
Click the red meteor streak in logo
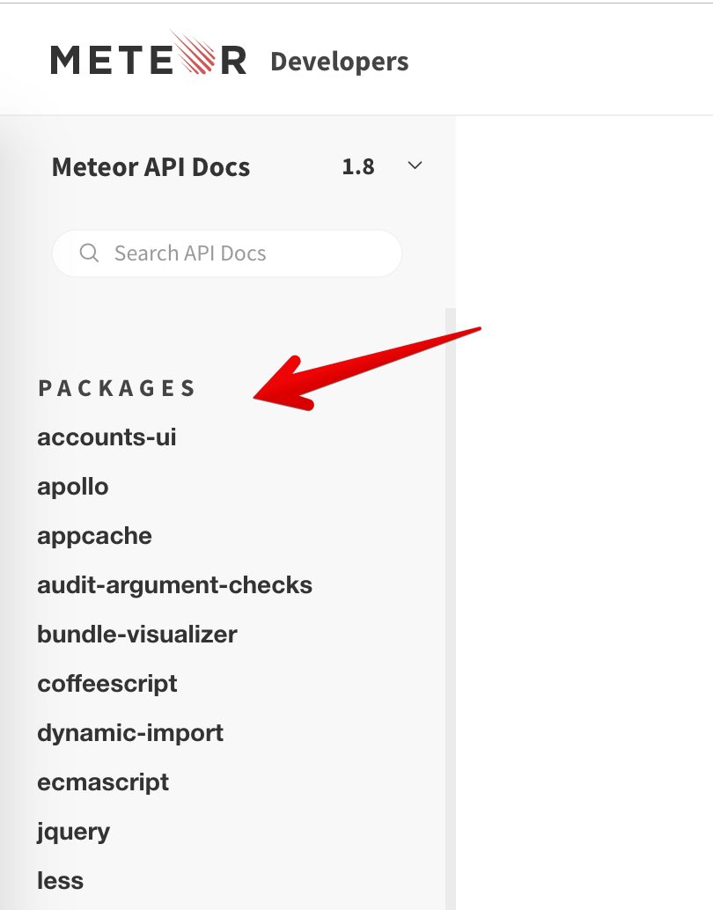pyautogui.click(x=192, y=52)
